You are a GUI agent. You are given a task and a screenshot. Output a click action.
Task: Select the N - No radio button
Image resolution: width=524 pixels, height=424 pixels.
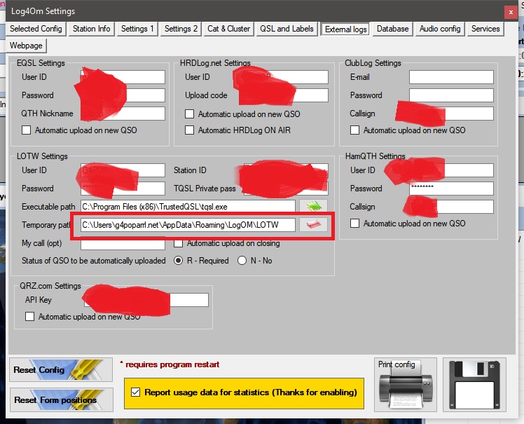pos(242,261)
